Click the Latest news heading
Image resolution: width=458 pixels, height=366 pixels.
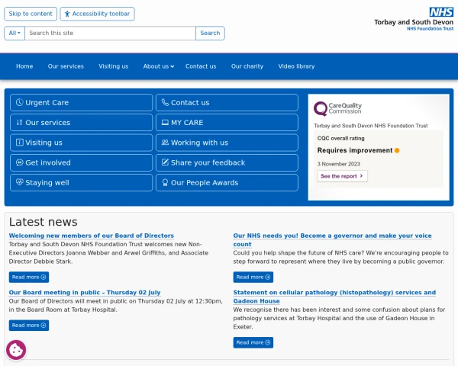point(44,222)
